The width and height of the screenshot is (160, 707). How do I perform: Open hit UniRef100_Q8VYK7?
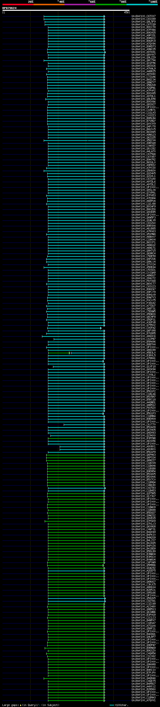click(143, 55)
